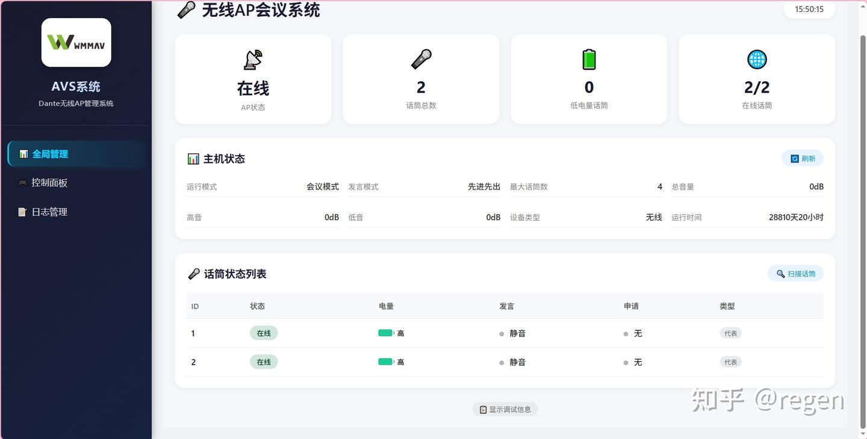Click the 总音量 value 0dB
Screen dimensions: 867x439
click(x=816, y=186)
